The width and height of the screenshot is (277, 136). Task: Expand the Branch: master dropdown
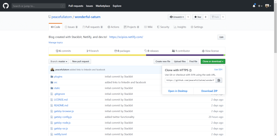[x=59, y=61]
